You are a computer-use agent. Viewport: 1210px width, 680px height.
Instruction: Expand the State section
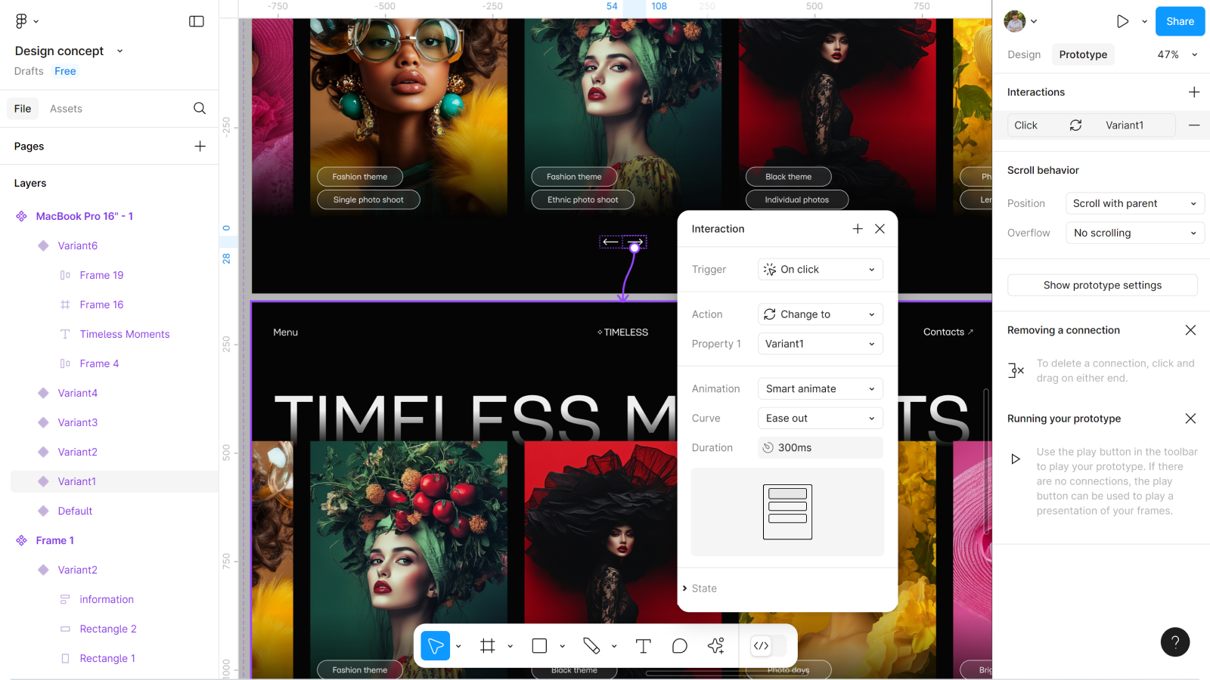[x=703, y=589]
